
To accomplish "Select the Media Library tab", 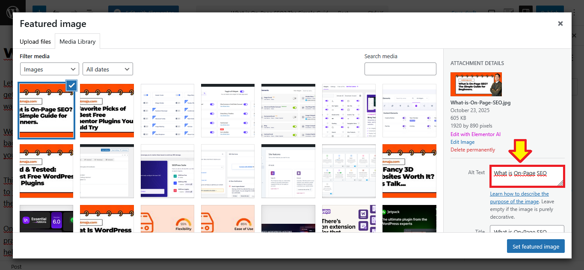I will [x=77, y=42].
